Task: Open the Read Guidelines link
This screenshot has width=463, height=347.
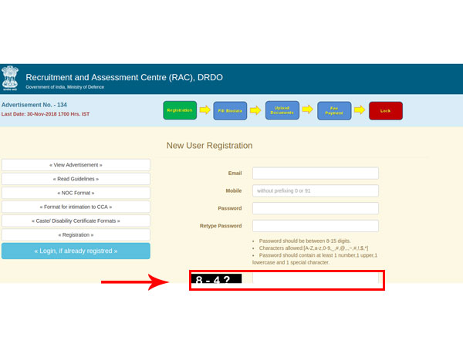Action: point(76,179)
